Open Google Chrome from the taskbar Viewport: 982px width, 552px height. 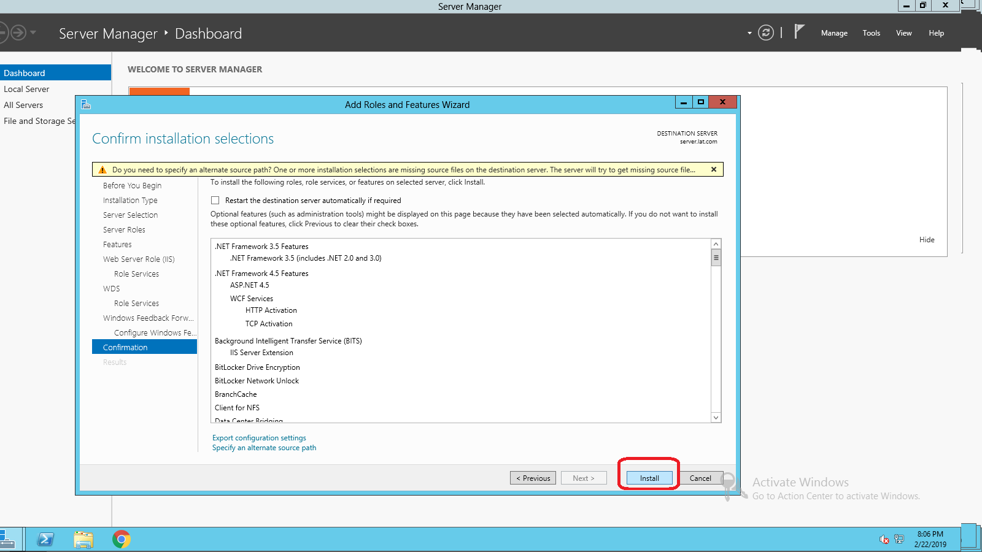[x=122, y=539]
